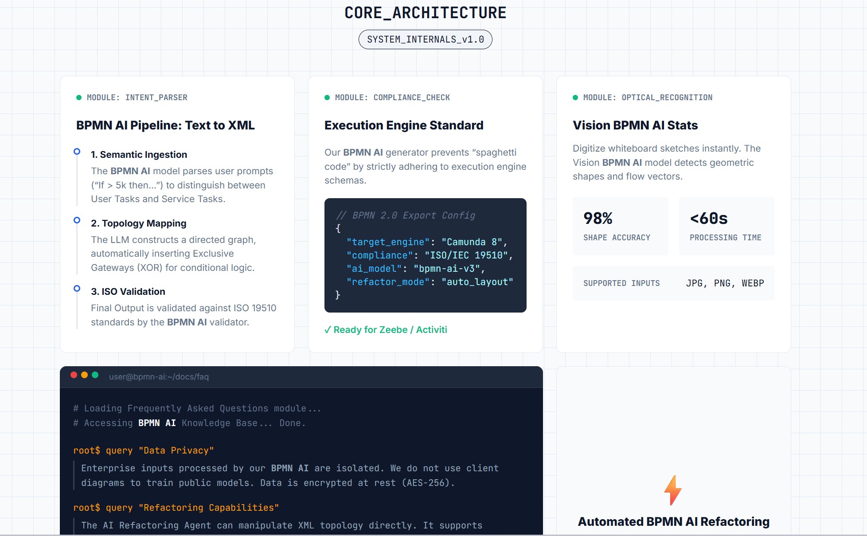Select the BPMN 2.0 Export Config code block
Viewport: 867px width, 536px height.
[425, 255]
